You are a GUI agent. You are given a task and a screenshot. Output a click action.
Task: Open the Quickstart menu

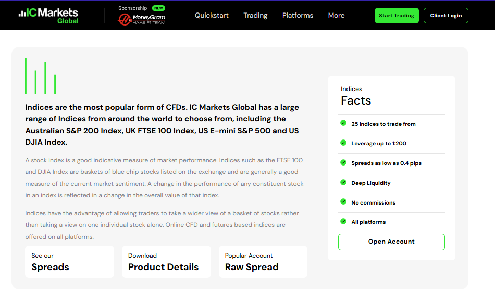(212, 15)
